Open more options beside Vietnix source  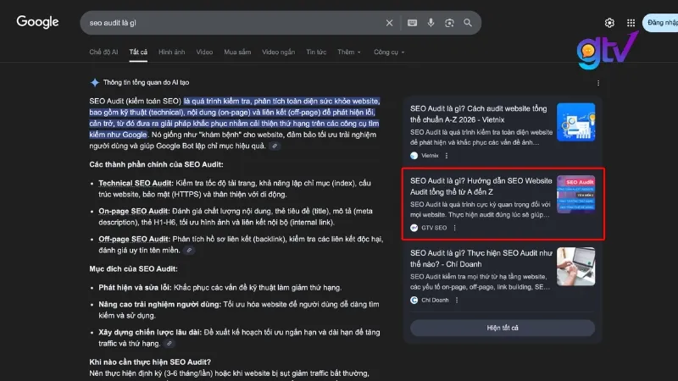pos(447,156)
